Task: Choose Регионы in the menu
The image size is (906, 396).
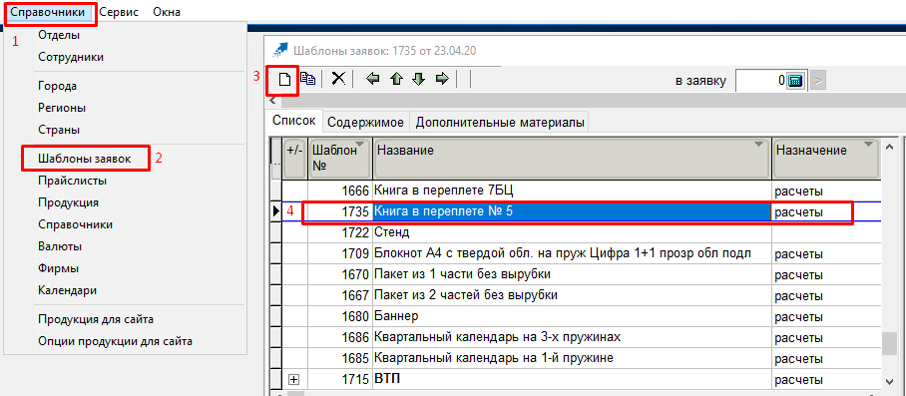Action: click(x=62, y=108)
